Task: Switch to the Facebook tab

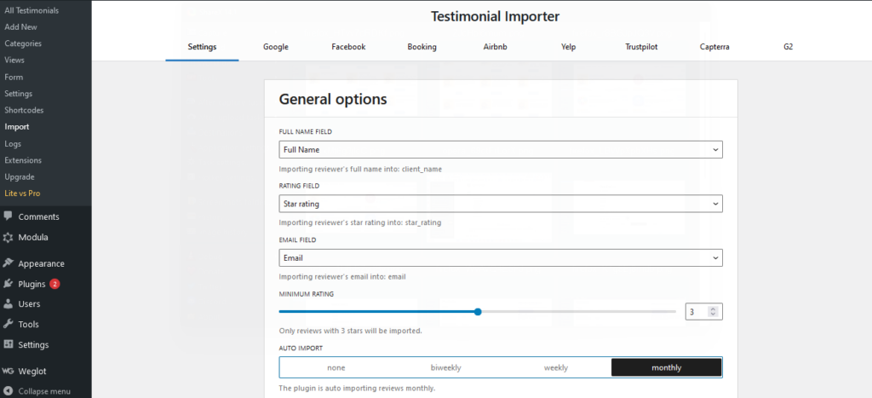Action: (348, 48)
